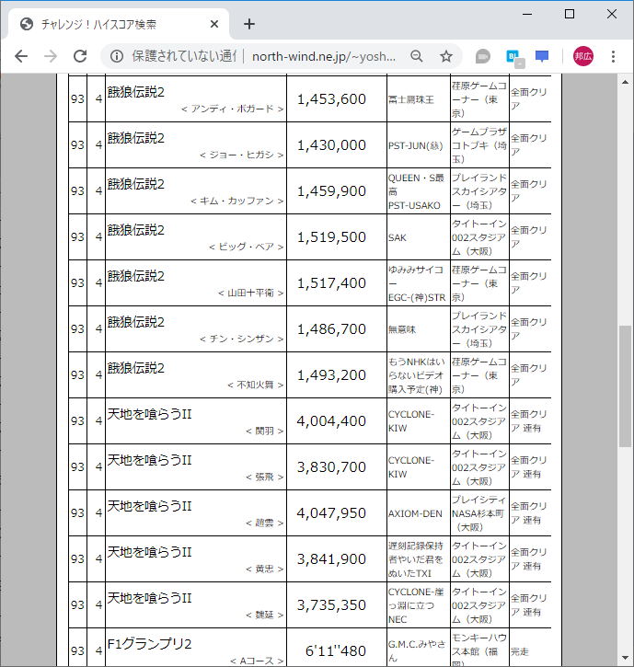
Task: Click arcade プレイシティNASA杉本町（大阪）
Action: pos(479,513)
